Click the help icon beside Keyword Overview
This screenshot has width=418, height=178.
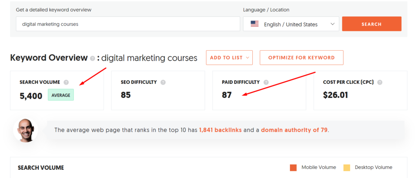click(93, 58)
